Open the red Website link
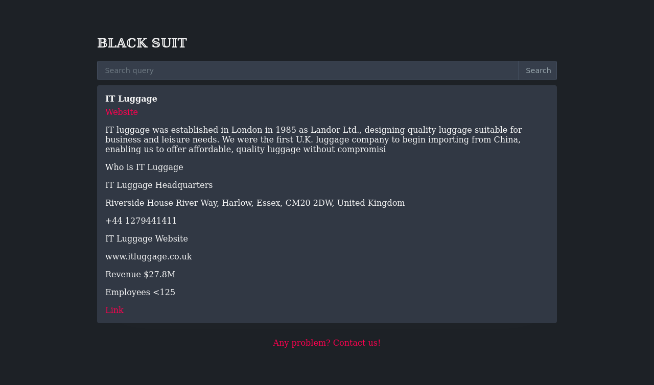The width and height of the screenshot is (654, 385). click(x=122, y=112)
